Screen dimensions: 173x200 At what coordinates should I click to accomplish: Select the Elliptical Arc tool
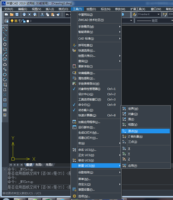point(5,80)
